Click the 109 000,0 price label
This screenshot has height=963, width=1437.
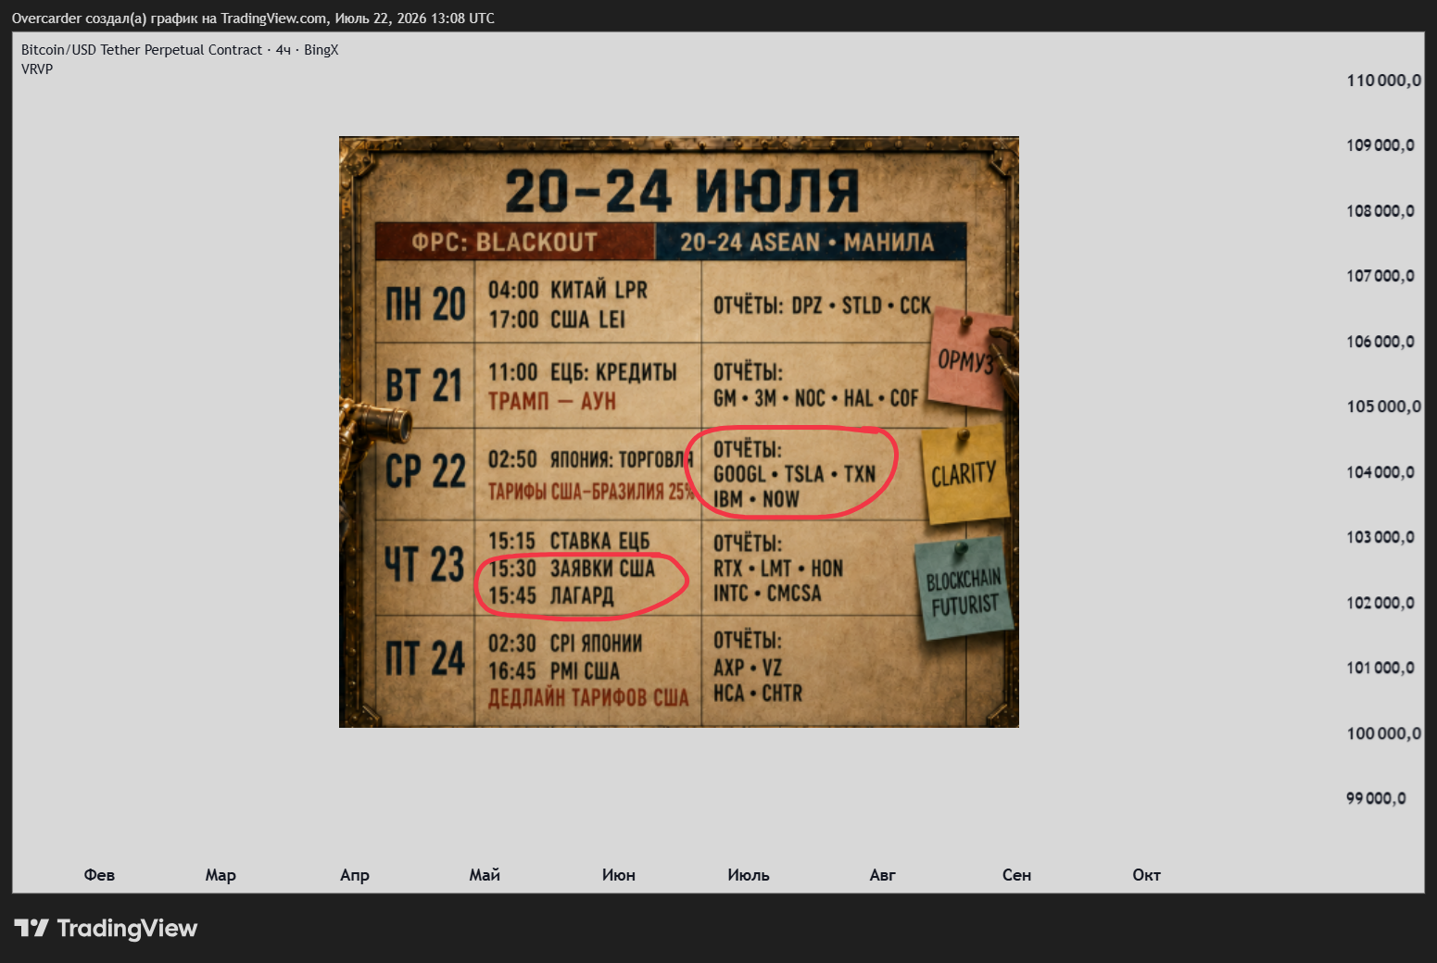pyautogui.click(x=1380, y=145)
